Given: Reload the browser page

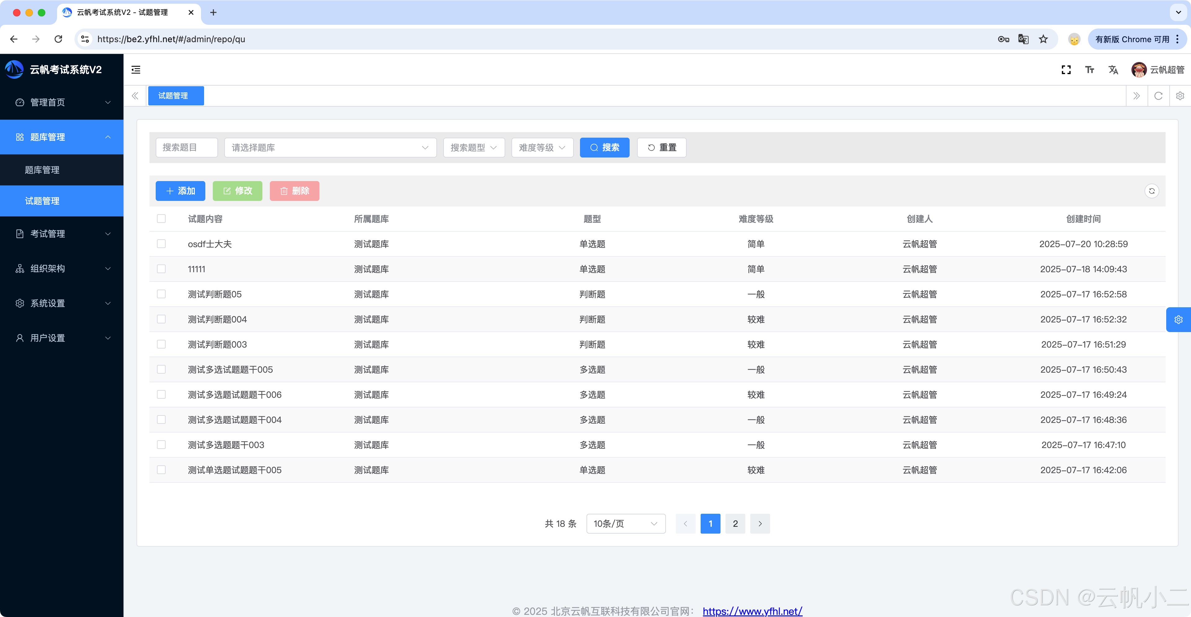Looking at the screenshot, I should click(58, 39).
